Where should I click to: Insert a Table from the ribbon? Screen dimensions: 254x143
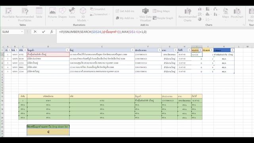[x=39, y=13]
